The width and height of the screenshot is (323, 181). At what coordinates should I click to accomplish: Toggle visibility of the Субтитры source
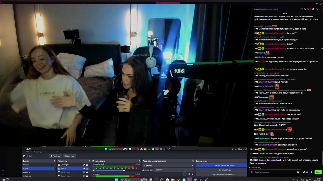pyautogui.click(x=84, y=165)
